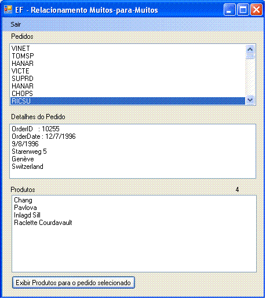Click the Pedidos scrollbar thumb

click(250, 57)
